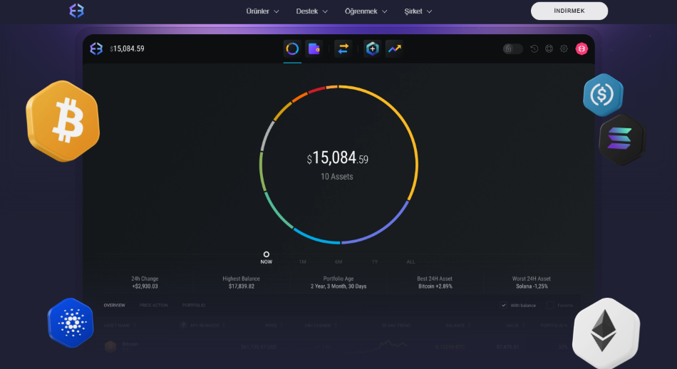Click the Worst 24H Asset Solana stat

point(532,282)
